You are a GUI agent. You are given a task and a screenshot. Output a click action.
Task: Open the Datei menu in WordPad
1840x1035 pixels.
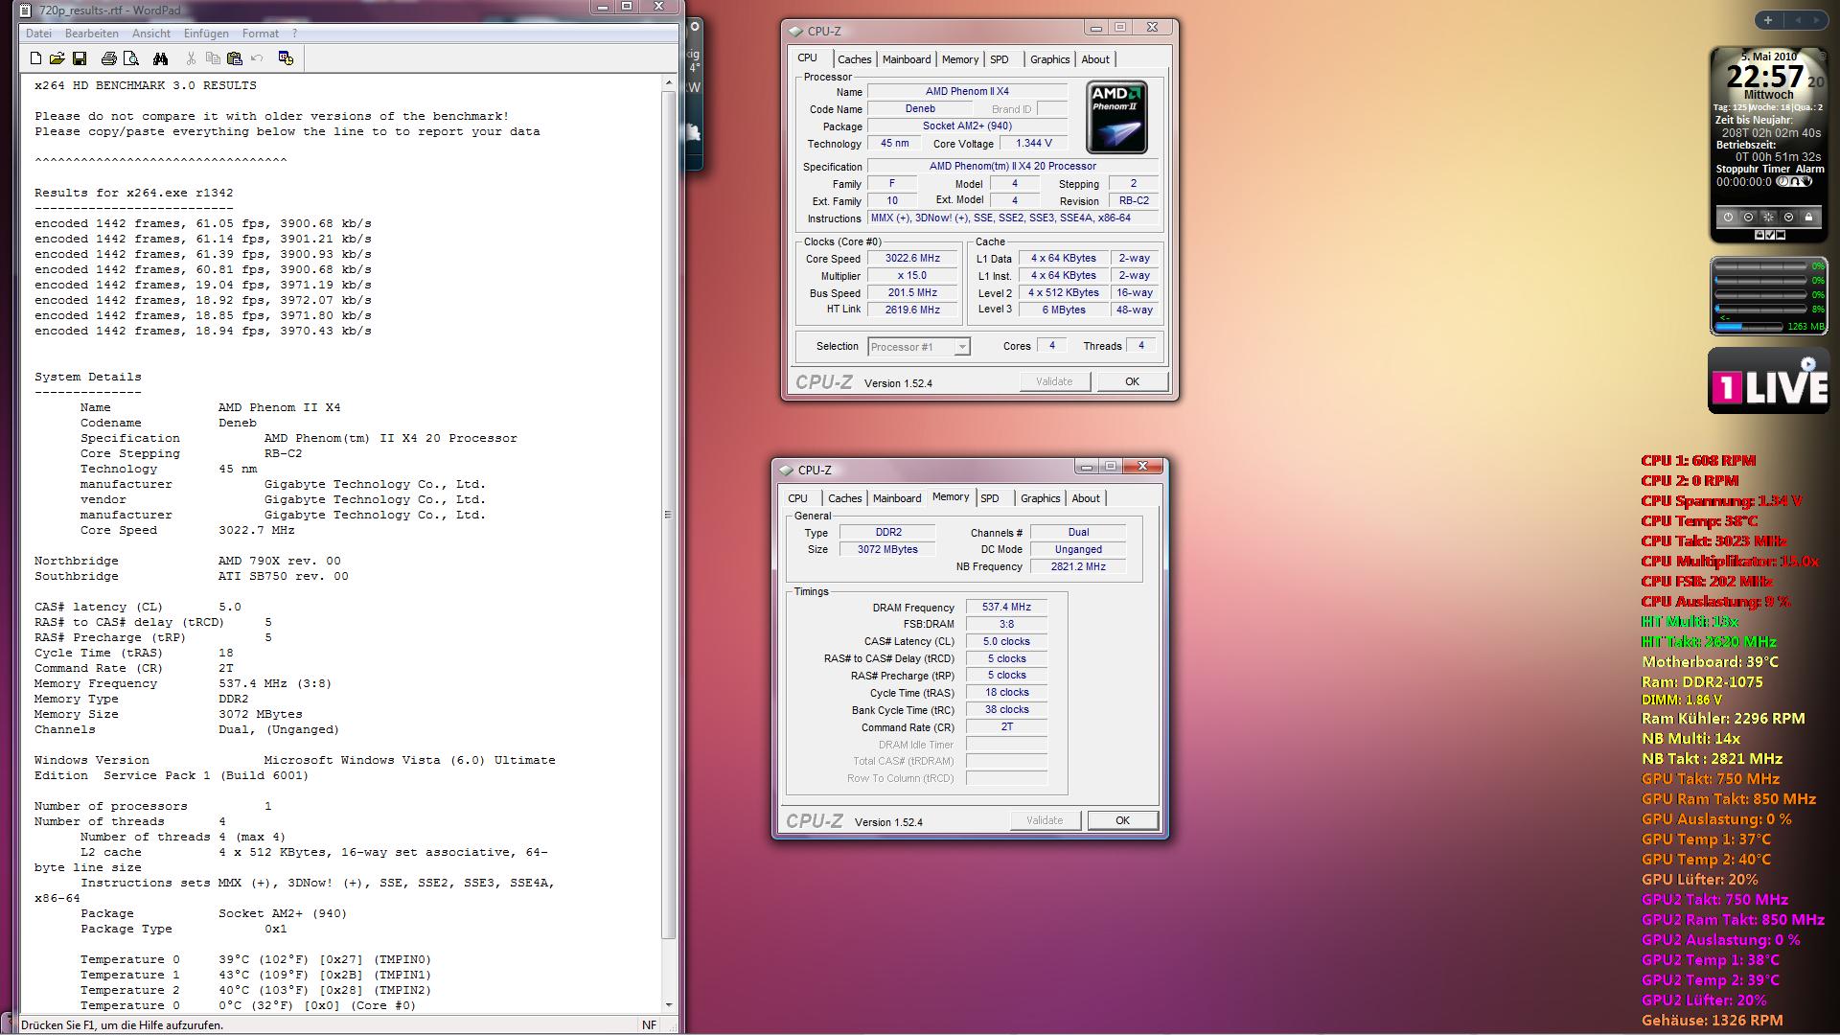coord(38,34)
